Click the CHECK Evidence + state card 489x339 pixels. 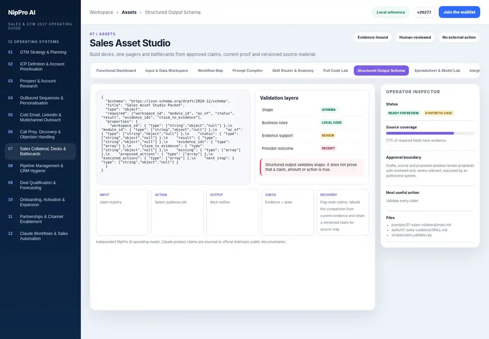tap(288, 212)
